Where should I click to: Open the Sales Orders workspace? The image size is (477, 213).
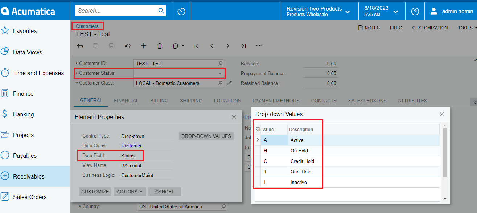[x=24, y=197]
